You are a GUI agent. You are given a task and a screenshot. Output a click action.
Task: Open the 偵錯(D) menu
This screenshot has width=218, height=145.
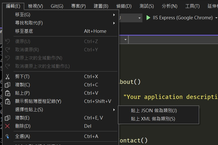(x=124, y=6)
